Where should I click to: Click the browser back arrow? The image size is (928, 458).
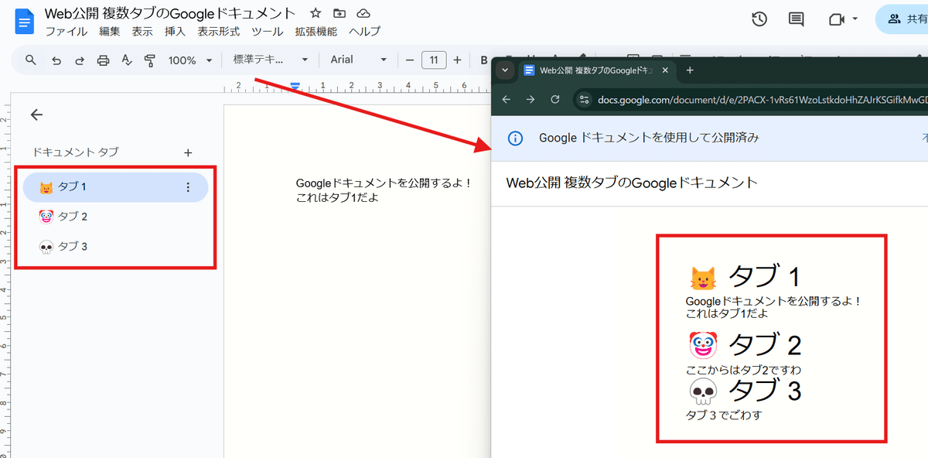coord(506,99)
